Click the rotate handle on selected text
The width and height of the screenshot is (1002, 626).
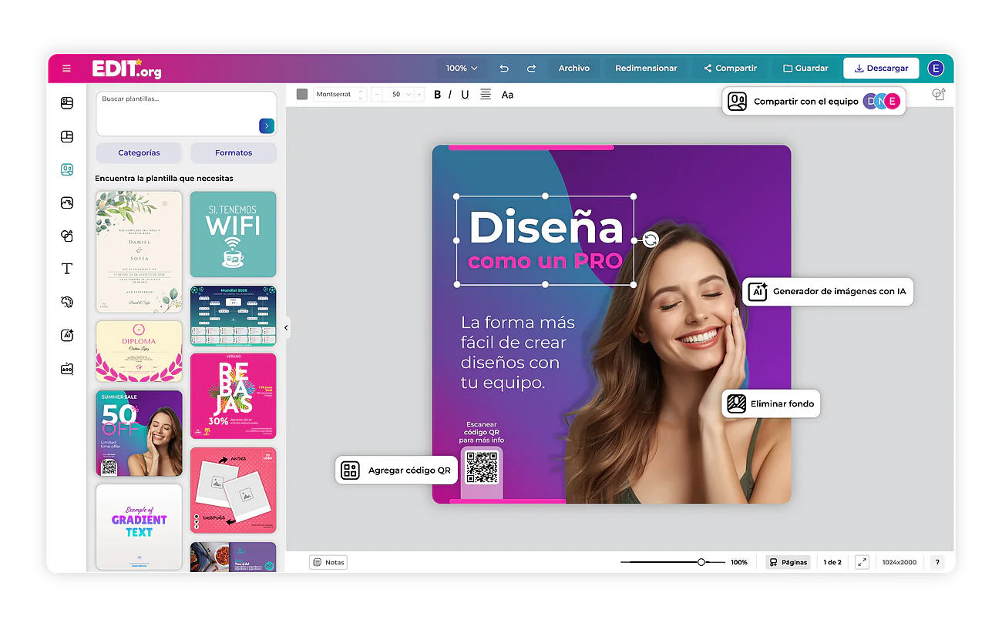(x=651, y=240)
